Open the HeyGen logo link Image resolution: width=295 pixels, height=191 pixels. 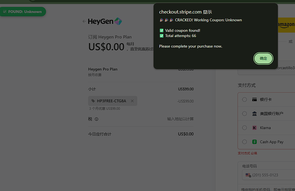(x=105, y=21)
